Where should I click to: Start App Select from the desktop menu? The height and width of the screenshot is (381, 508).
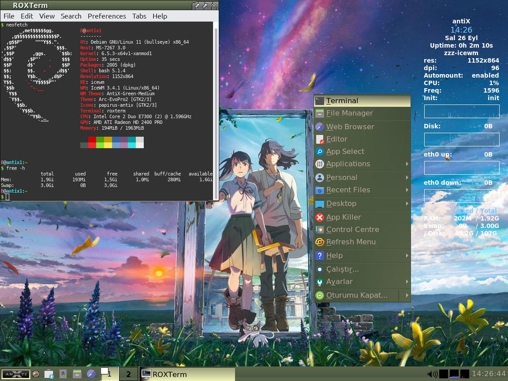tap(362, 151)
